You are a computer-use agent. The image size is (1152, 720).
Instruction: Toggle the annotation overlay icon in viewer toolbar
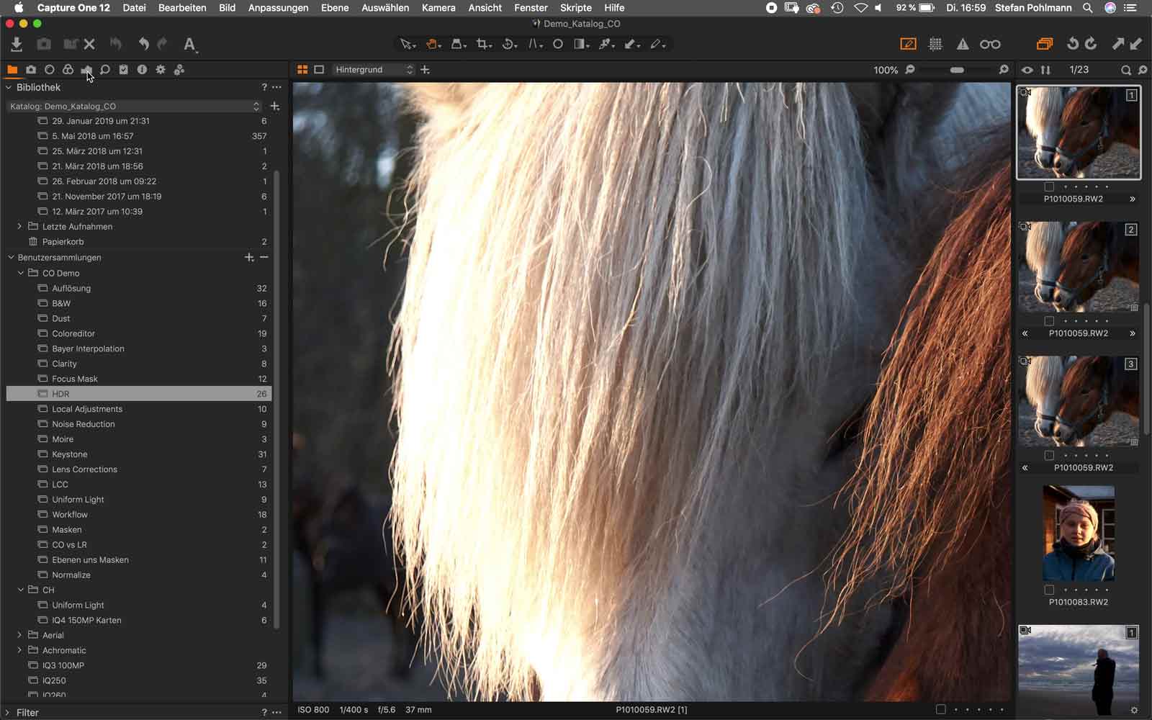(909, 43)
